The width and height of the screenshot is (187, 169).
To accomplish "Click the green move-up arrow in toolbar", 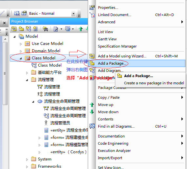I will (81, 29).
